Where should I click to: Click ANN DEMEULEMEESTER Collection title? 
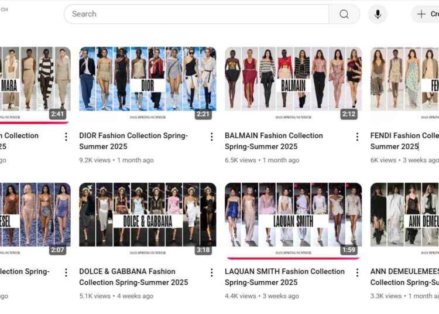(x=404, y=277)
